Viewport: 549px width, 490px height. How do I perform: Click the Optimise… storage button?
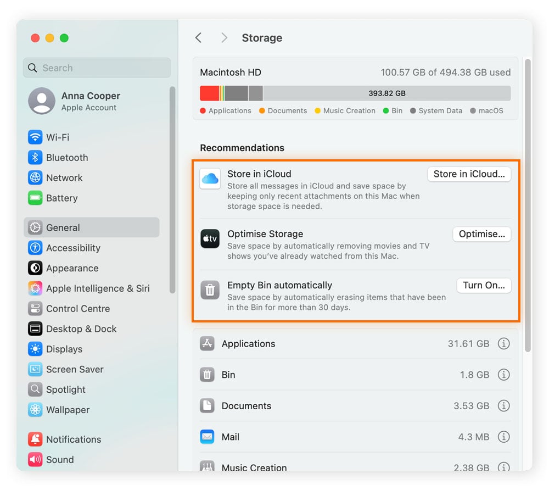click(481, 234)
